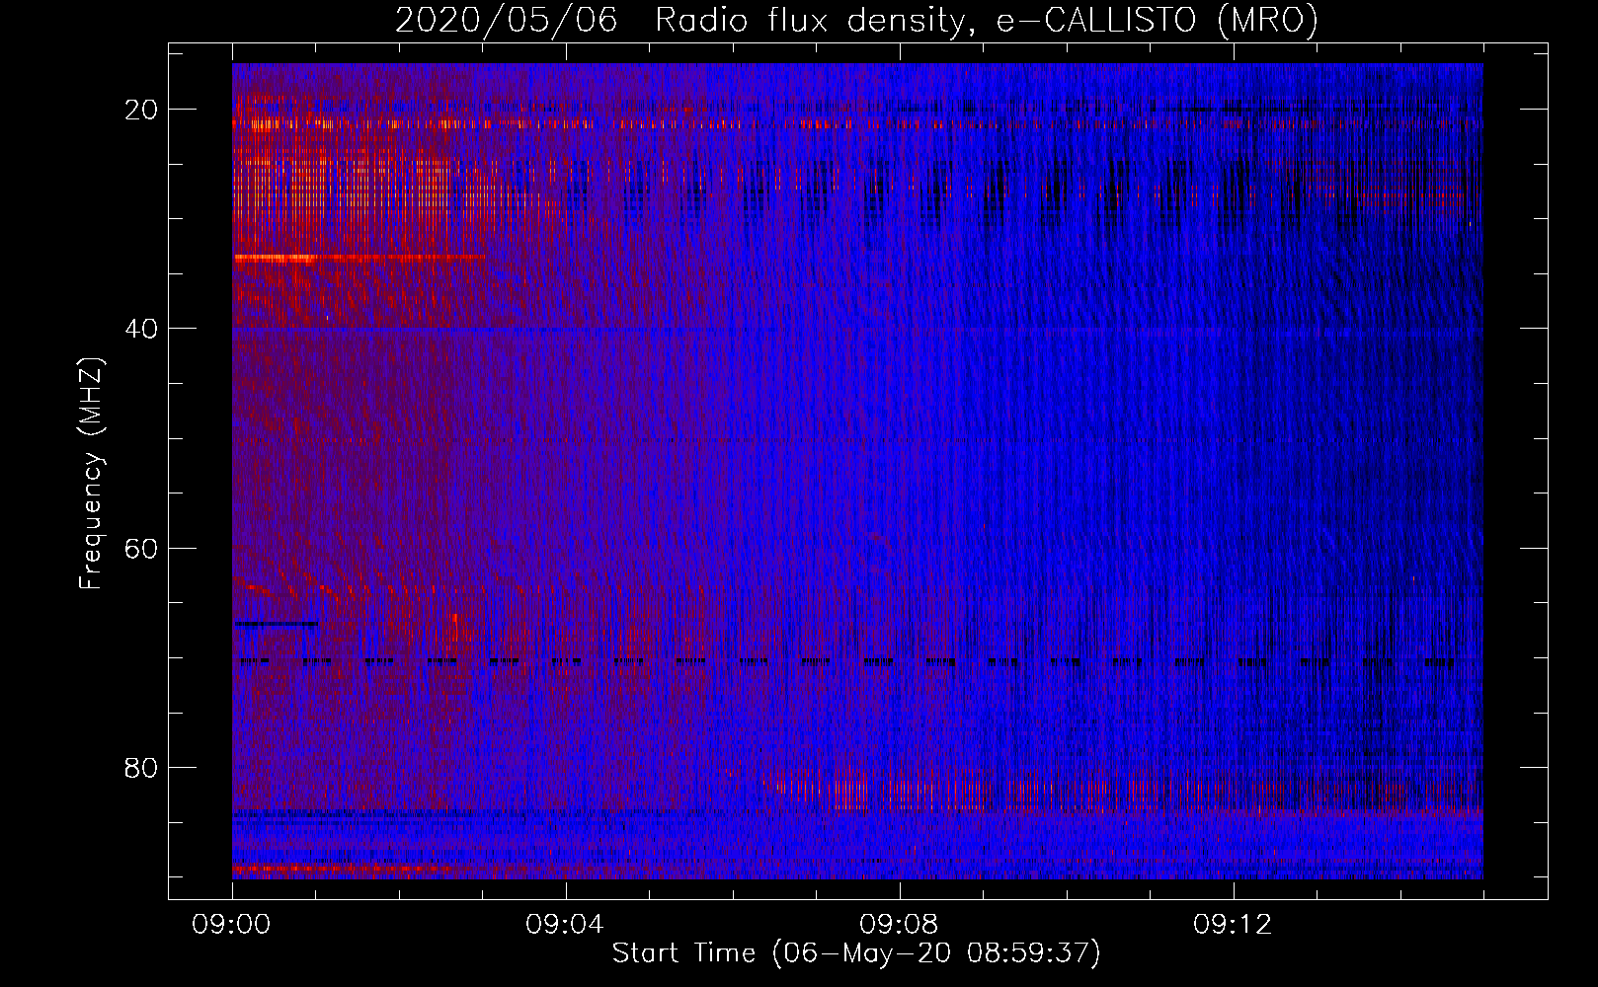This screenshot has width=1598, height=987.
Task: Click the '80' frequency tick label
Action: tap(142, 767)
